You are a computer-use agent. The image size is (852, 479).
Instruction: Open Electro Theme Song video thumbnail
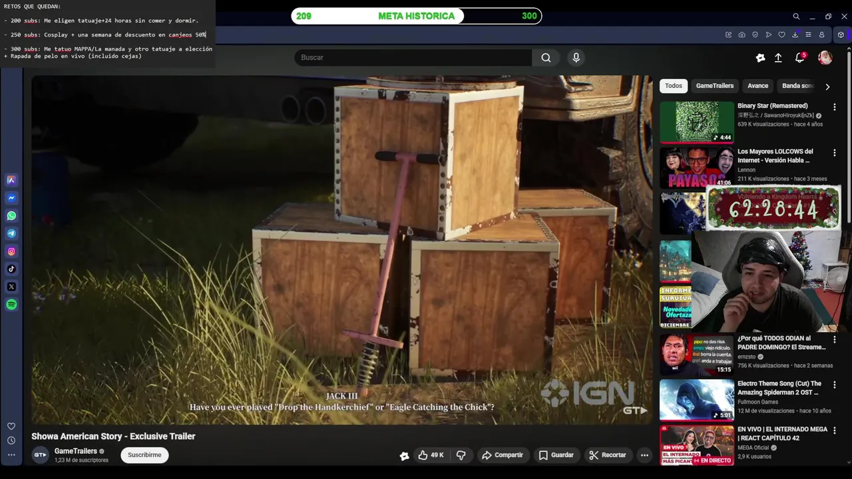tap(696, 400)
